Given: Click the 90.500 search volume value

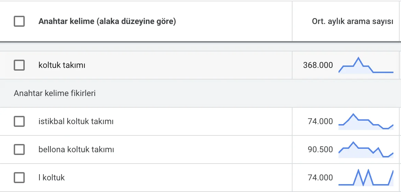Looking at the screenshot, I should point(320,149).
